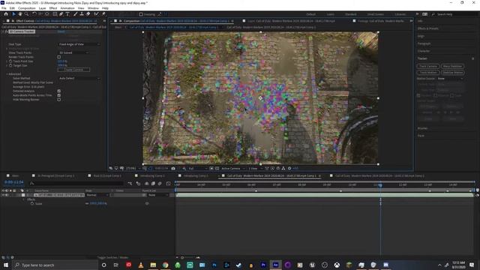
Task: Click the Create Camera button
Action: point(73,70)
